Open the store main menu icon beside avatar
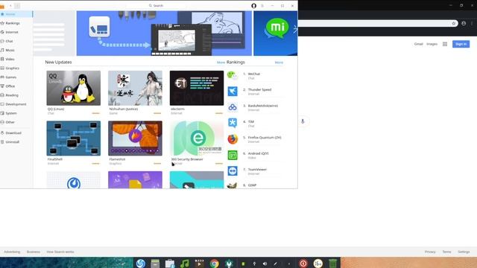Image resolution: width=477 pixels, height=268 pixels. (x=262, y=6)
